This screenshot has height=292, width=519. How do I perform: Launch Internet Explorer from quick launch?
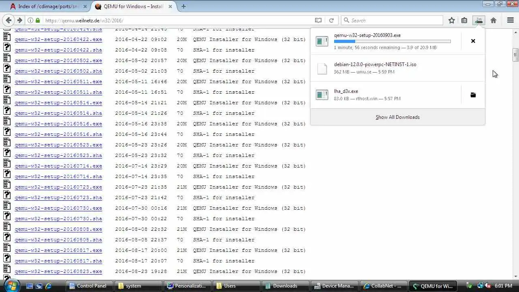(48, 286)
